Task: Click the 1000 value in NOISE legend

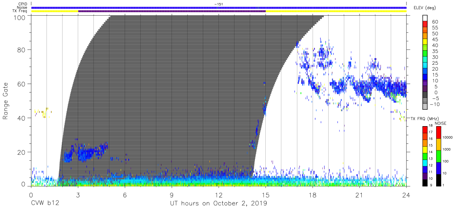Action: [446, 149]
